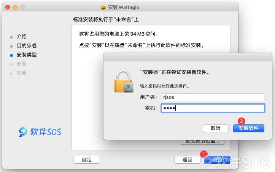275x172 pixels.
Task: Click the 软件SOS logo in sidebar
Action: point(40,131)
